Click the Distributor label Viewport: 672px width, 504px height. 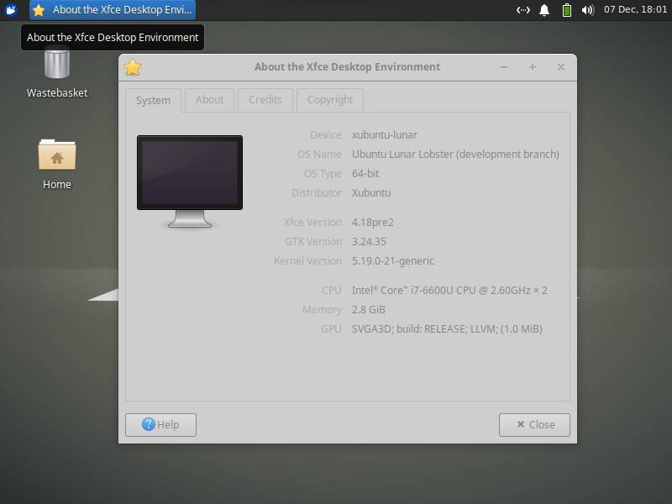(317, 193)
